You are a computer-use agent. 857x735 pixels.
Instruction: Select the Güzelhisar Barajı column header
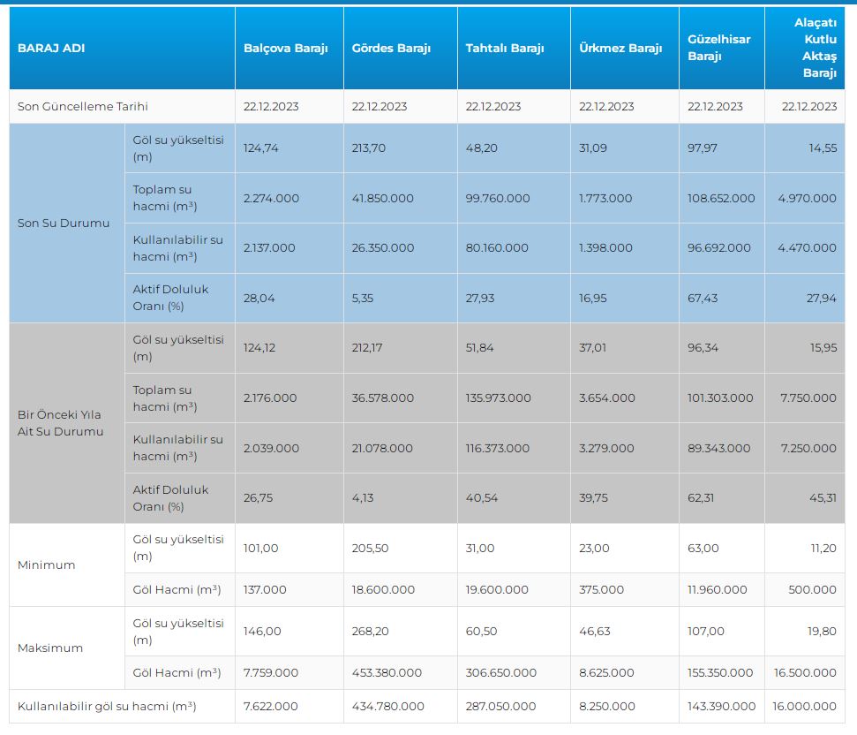[x=719, y=48]
